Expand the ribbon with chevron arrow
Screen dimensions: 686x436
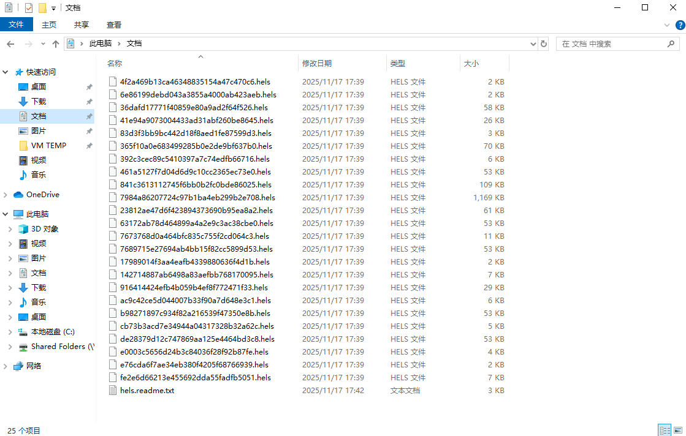tap(668, 25)
